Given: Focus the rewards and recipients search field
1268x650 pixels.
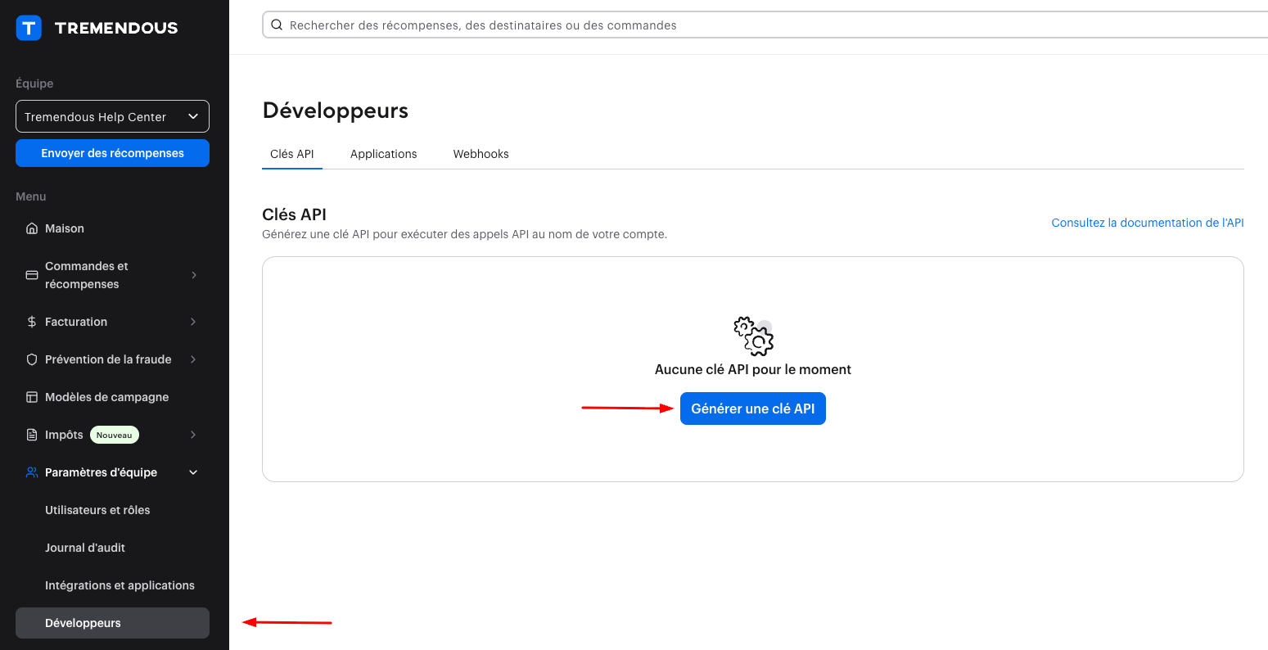Looking at the screenshot, I should tap(737, 25).
